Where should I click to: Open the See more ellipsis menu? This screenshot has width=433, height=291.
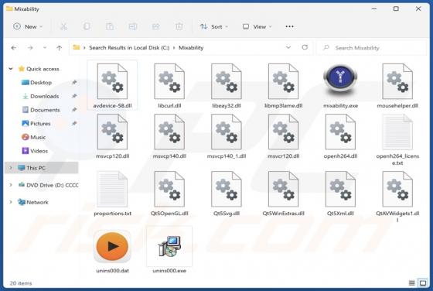pyautogui.click(x=289, y=26)
